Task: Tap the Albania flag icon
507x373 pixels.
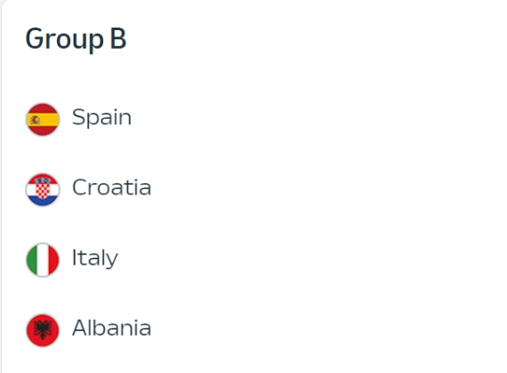Action: [43, 330]
